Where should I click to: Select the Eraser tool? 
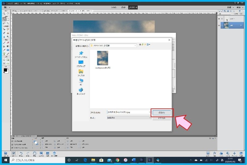8,42
